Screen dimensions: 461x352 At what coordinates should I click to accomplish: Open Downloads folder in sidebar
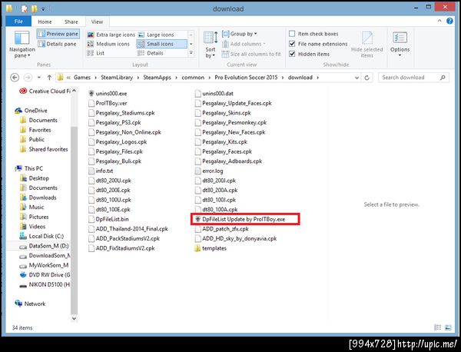point(38,198)
